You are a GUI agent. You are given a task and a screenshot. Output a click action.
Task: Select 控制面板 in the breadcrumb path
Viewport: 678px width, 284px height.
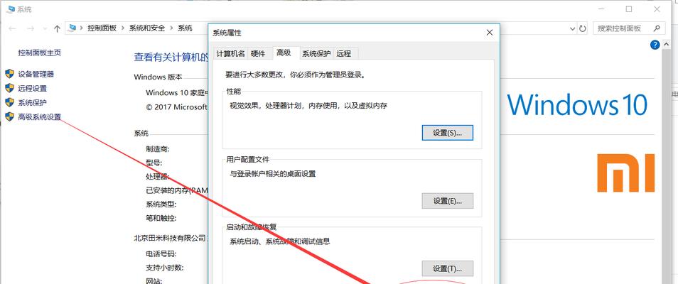coord(102,28)
